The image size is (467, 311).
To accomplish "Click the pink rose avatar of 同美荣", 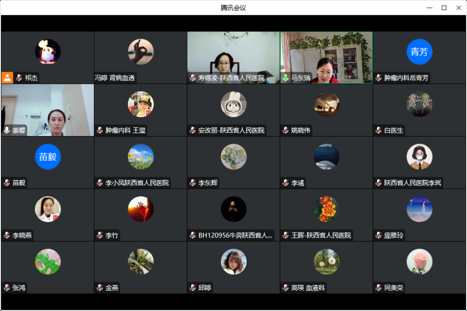I will pos(419,262).
